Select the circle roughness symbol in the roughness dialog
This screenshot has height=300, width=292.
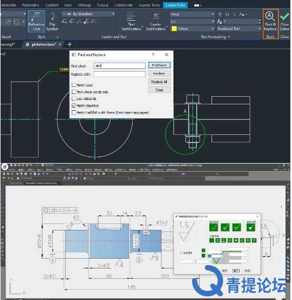pos(225,227)
